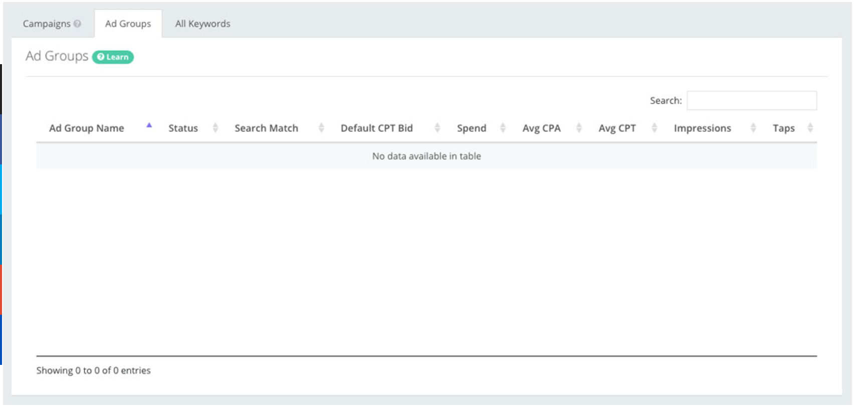
Task: Click the help icon beside Campaigns
Action: (77, 24)
